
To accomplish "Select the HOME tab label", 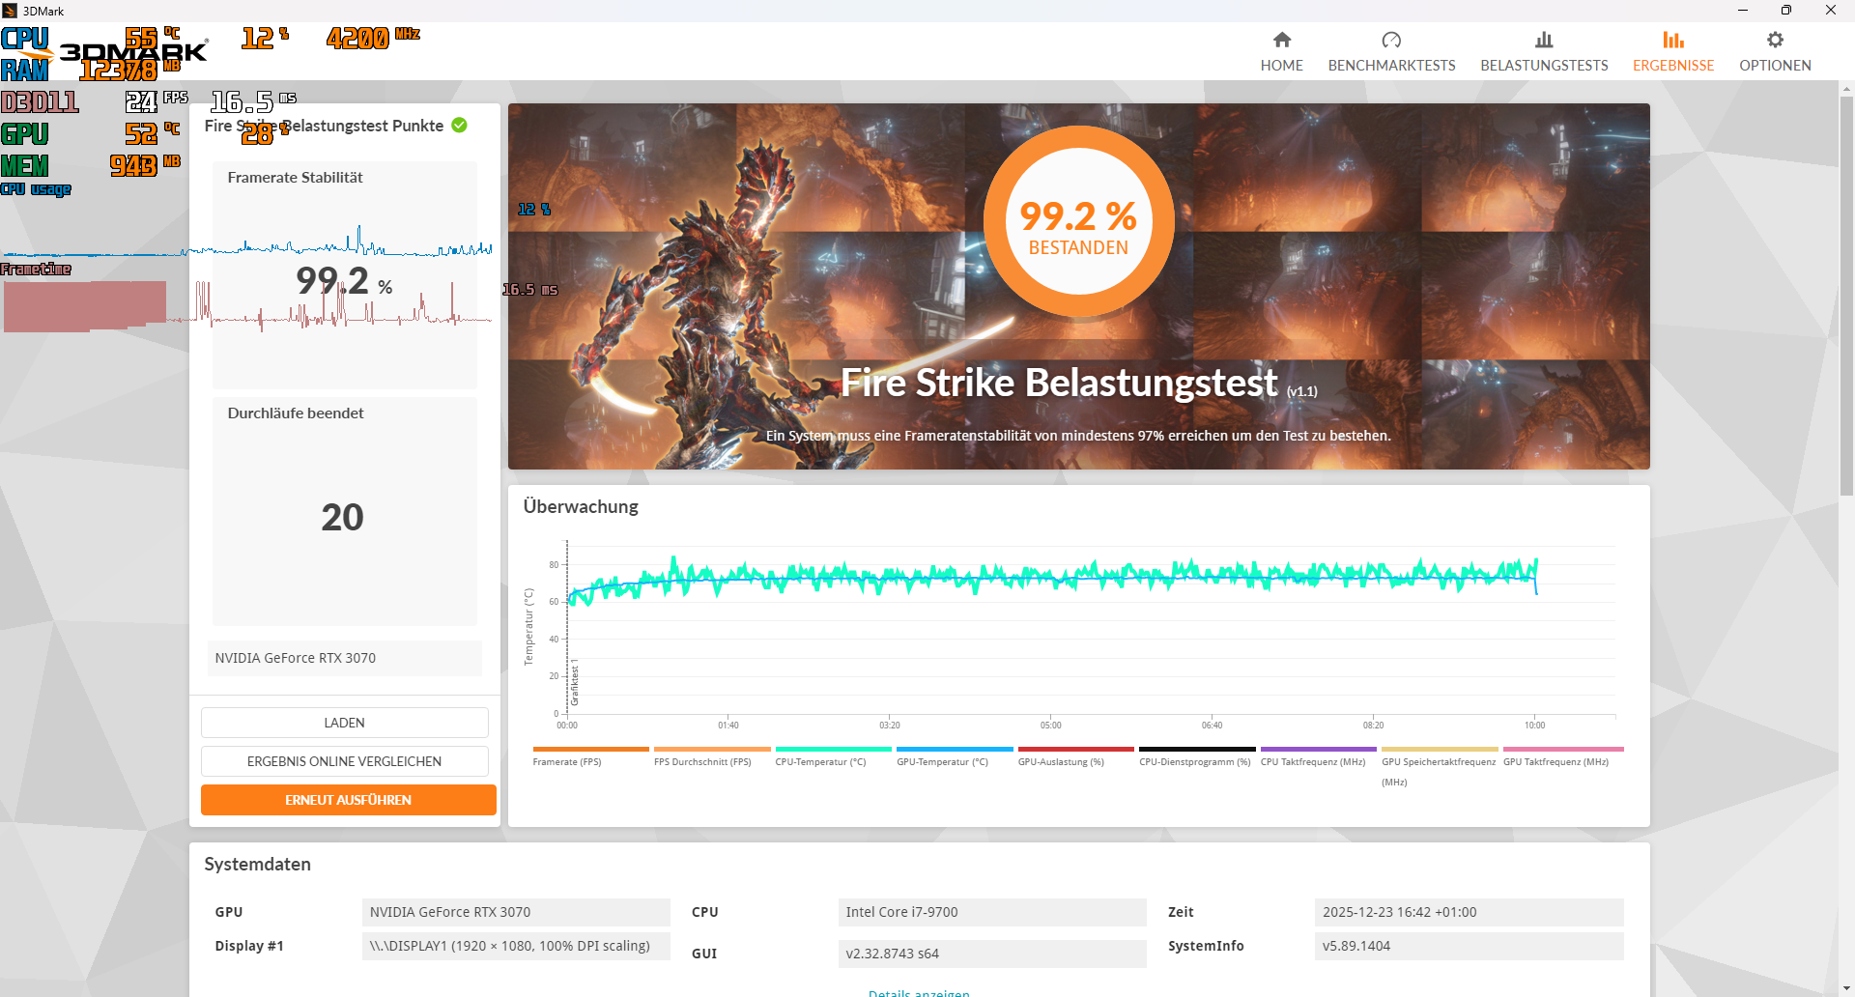I will click(x=1281, y=66).
